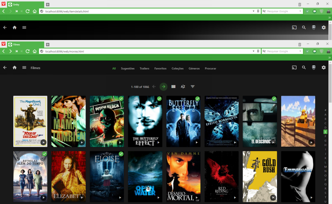Image resolution: width=332 pixels, height=204 pixels.
Task: Open the AZ sort options
Action: 183,87
